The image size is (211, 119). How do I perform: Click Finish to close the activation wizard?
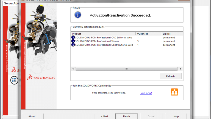[x=126, y=116]
